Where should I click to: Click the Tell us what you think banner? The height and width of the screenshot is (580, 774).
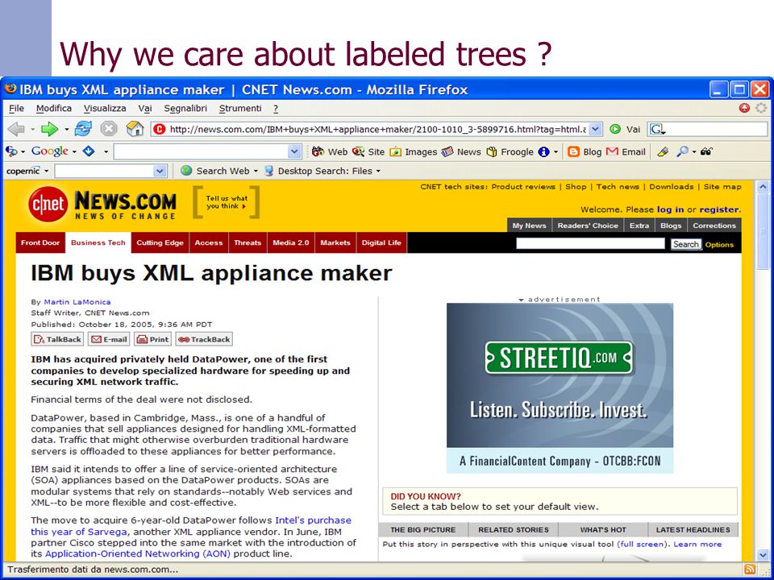click(226, 202)
